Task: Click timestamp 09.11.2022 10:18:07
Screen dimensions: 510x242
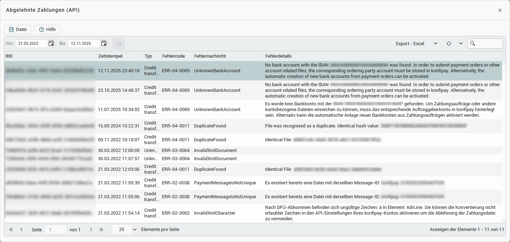Action: click(x=119, y=140)
